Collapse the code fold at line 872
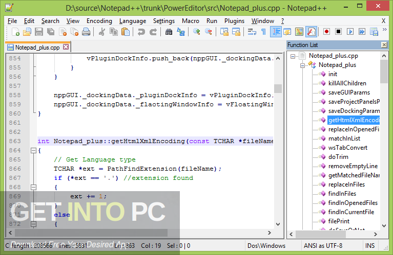Image resolution: width=393 pixels, height=255 pixels. click(33, 224)
